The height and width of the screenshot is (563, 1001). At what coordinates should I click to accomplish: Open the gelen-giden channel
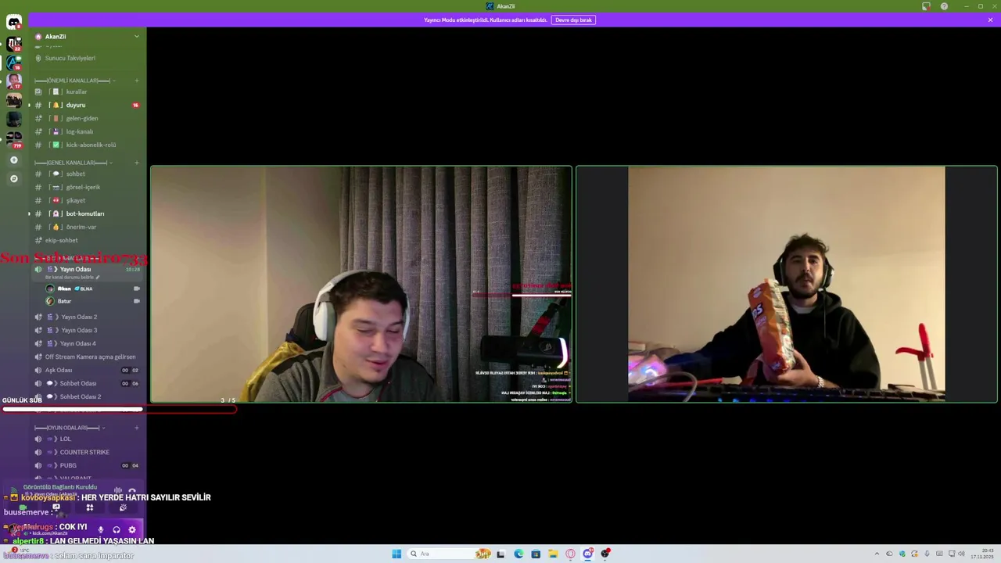[87, 118]
